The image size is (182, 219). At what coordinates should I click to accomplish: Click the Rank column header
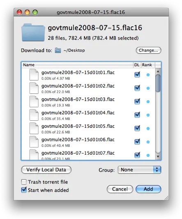(x=148, y=65)
